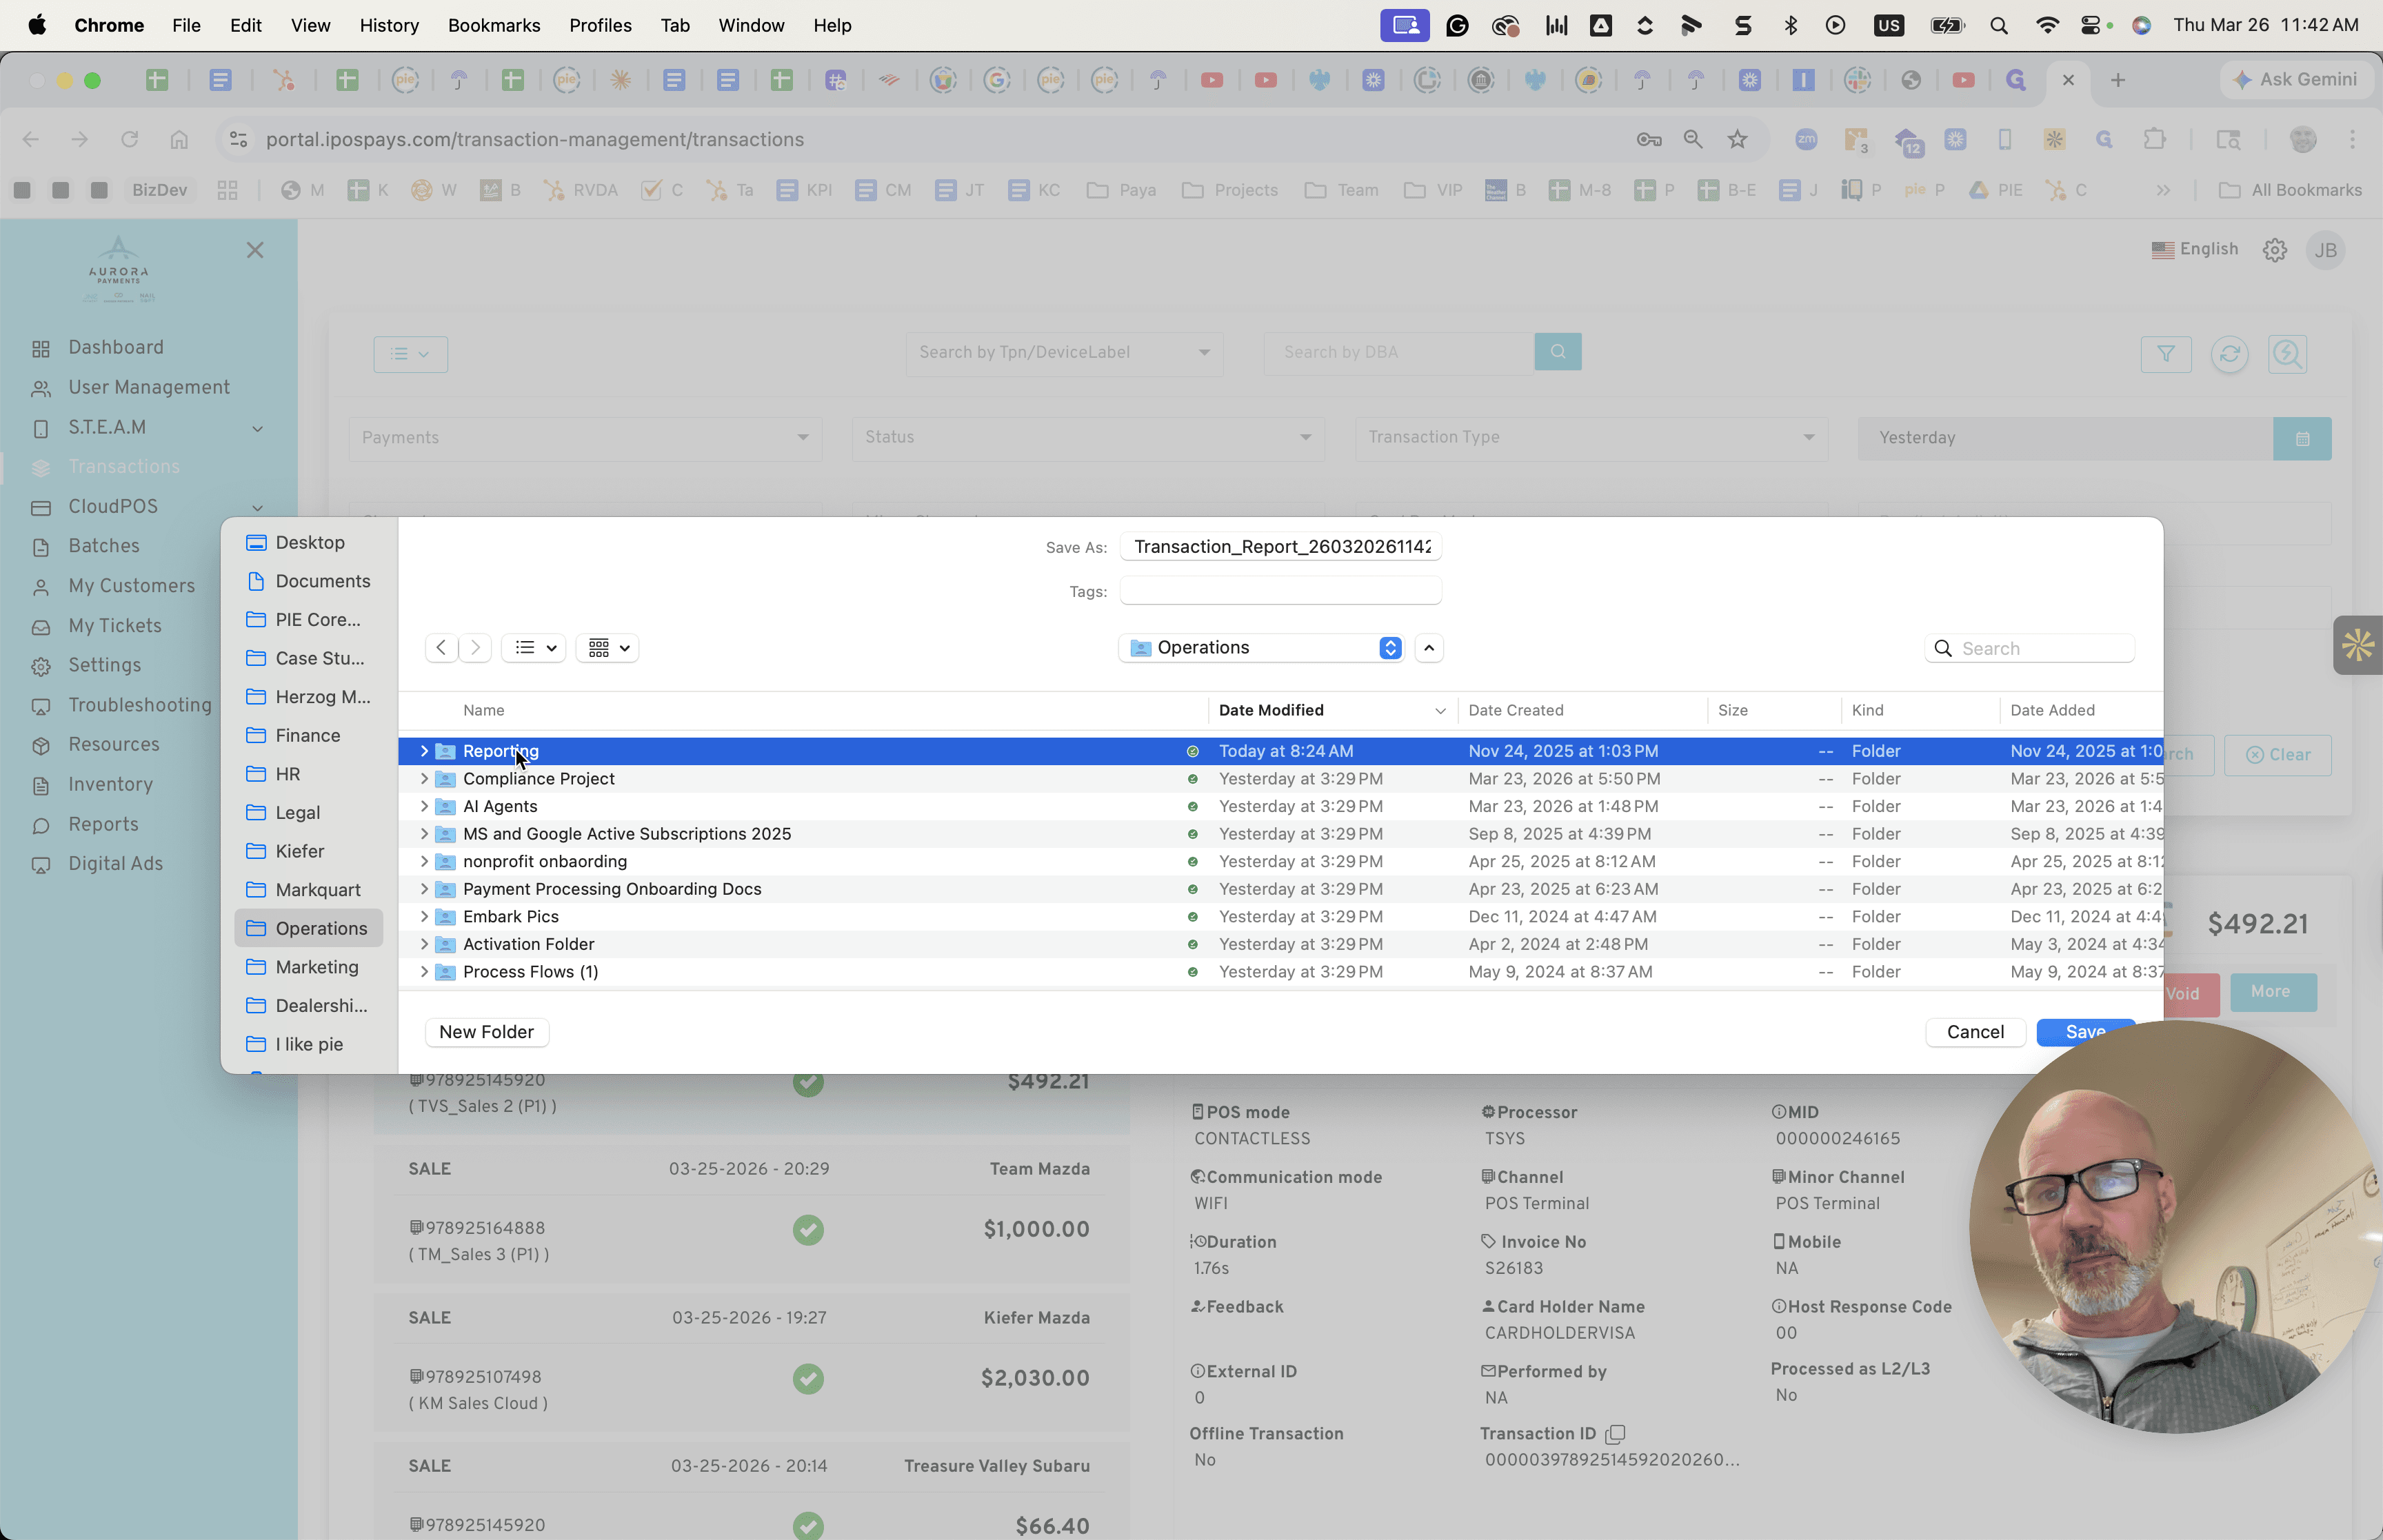Open the Window menu
The height and width of the screenshot is (1540, 2383).
point(751,25)
